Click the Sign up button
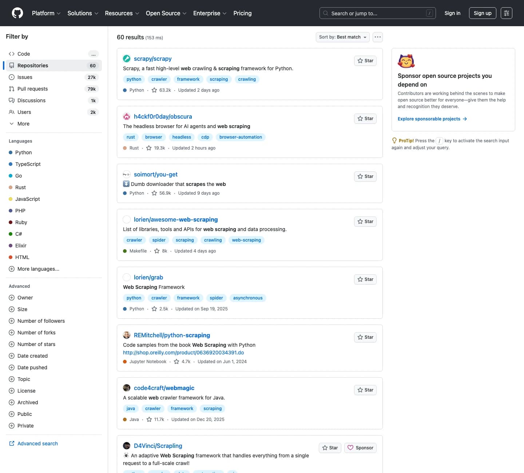This screenshot has width=524, height=473. tap(483, 13)
